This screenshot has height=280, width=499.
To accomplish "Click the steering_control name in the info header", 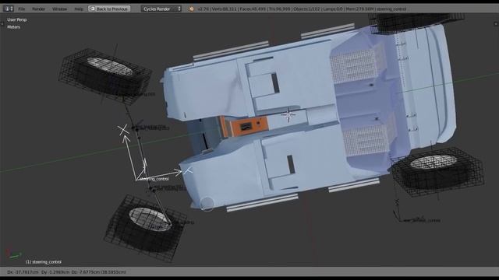I will tap(391, 9).
